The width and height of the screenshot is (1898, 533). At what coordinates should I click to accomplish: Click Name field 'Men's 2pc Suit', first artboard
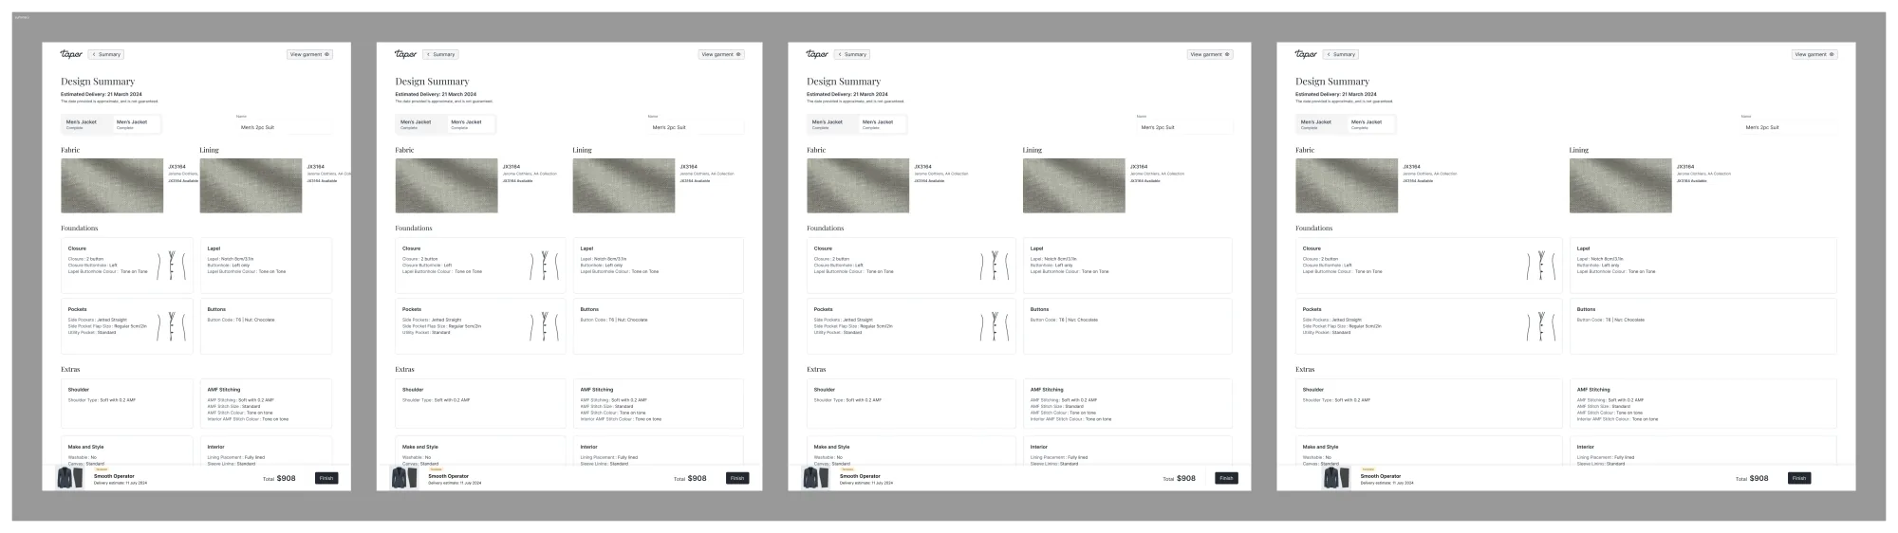click(x=284, y=127)
